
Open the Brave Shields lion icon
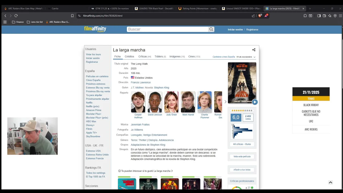(260, 16)
